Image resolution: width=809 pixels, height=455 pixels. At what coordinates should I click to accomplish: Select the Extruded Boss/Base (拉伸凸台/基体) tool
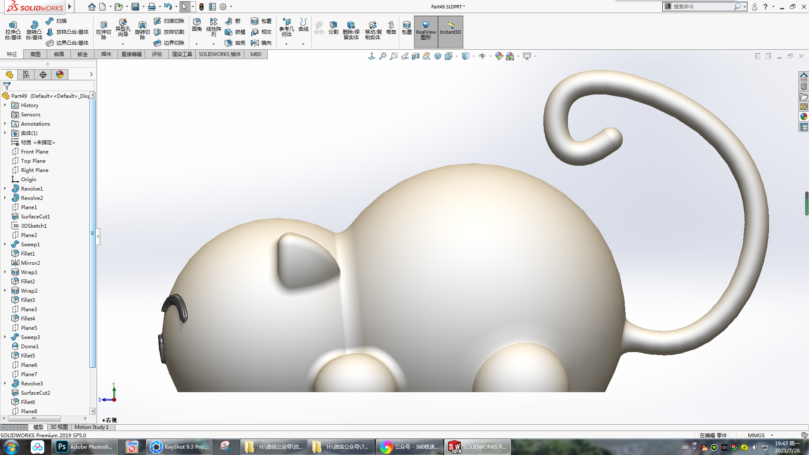pos(13,30)
